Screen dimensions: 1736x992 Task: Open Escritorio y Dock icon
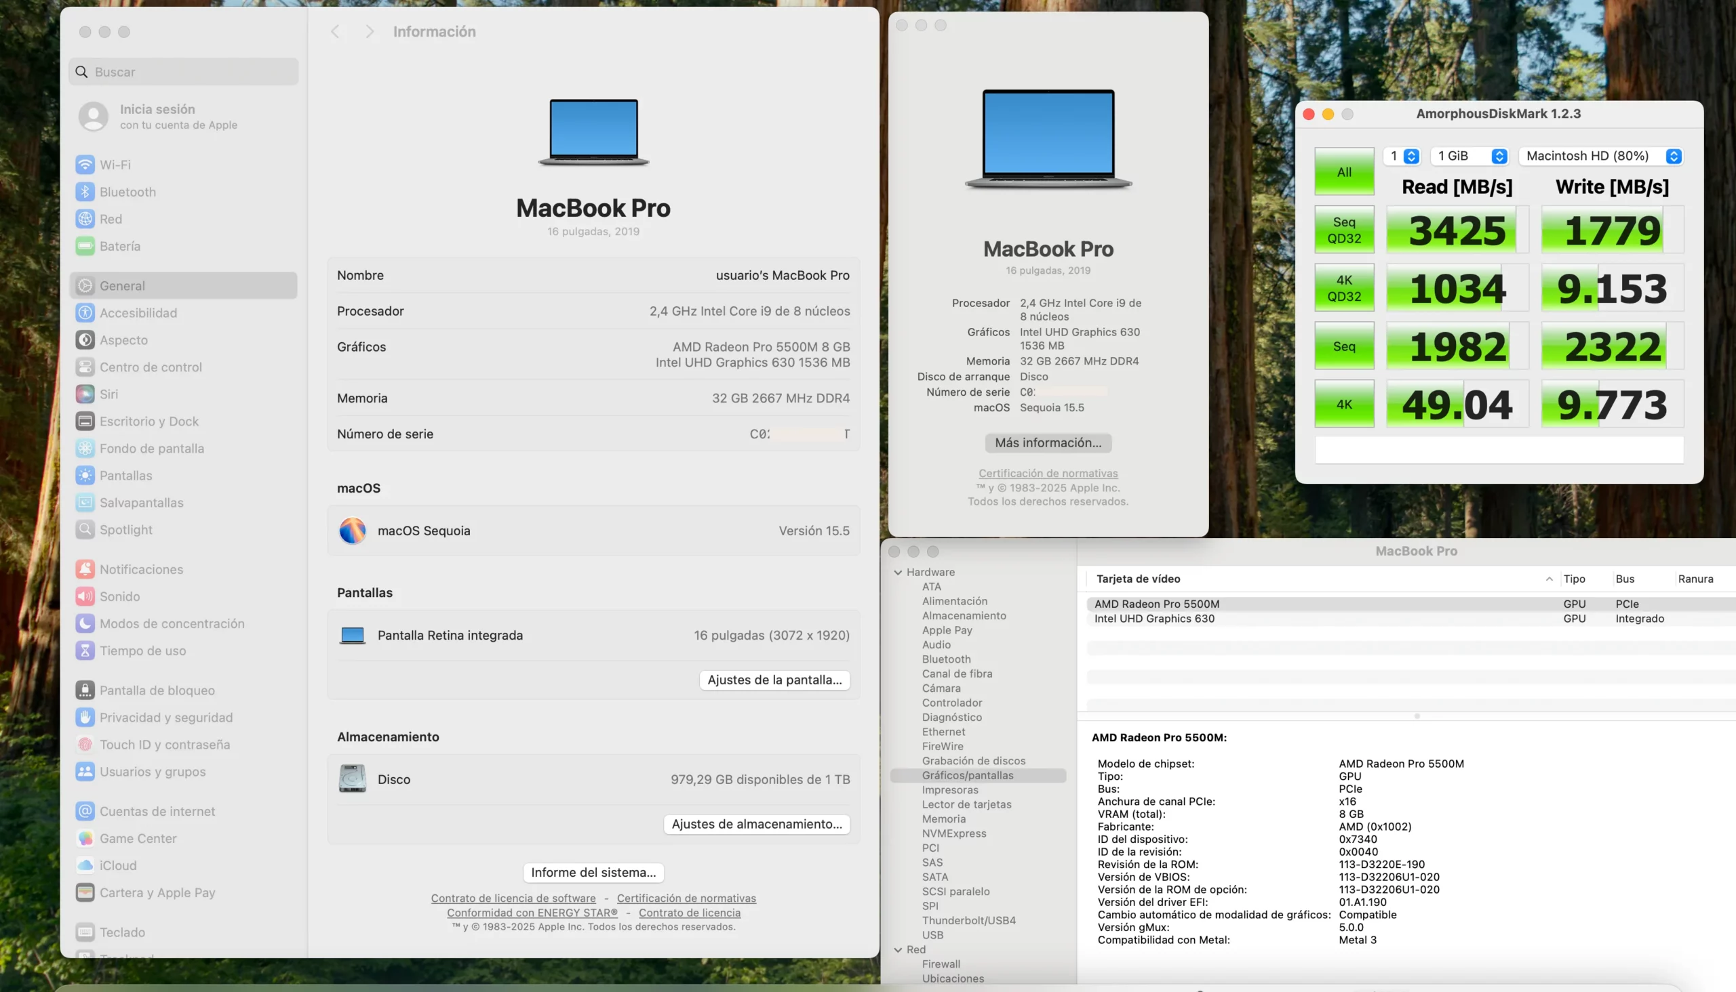pos(85,421)
